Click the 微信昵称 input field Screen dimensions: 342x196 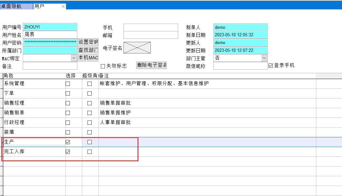240,66
